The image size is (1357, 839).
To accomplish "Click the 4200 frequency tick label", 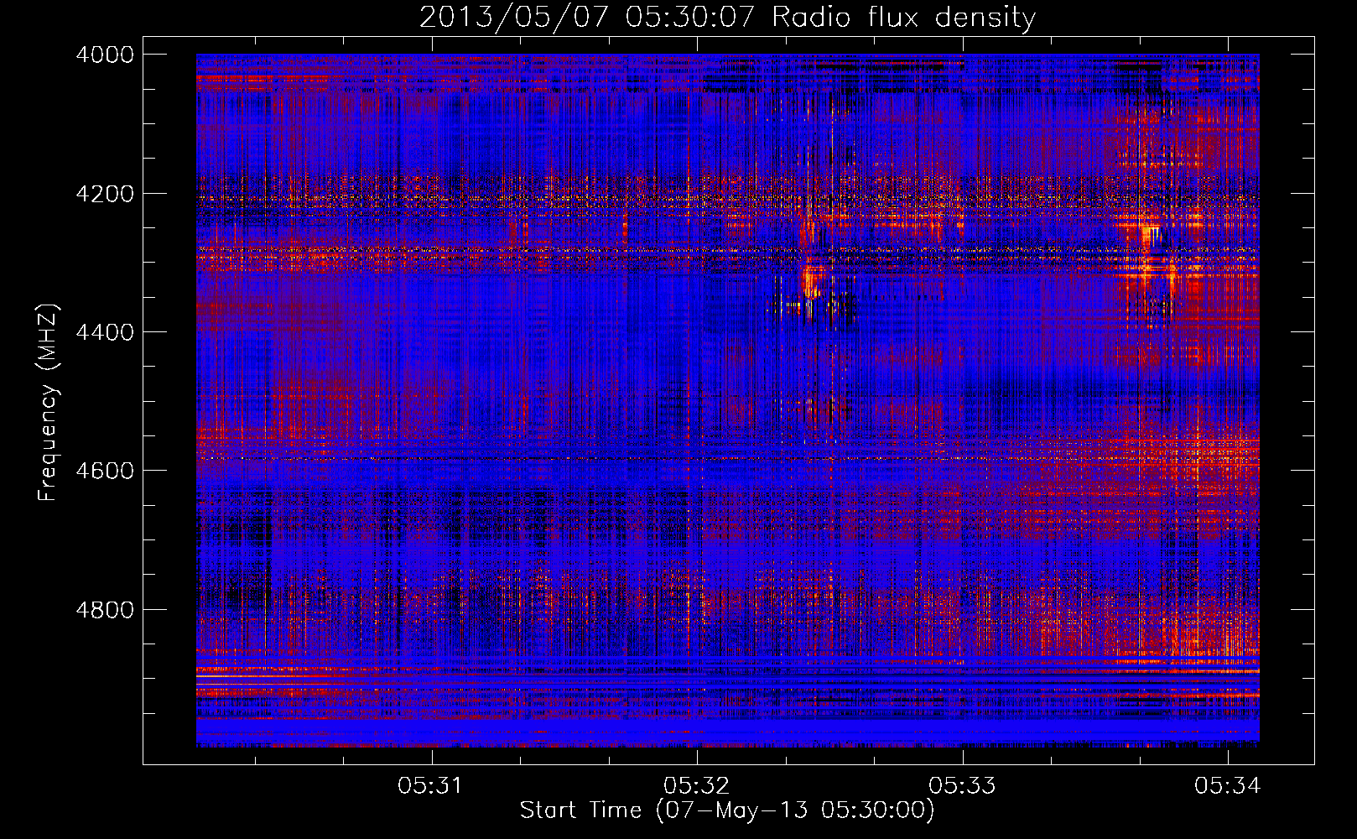I will (105, 194).
